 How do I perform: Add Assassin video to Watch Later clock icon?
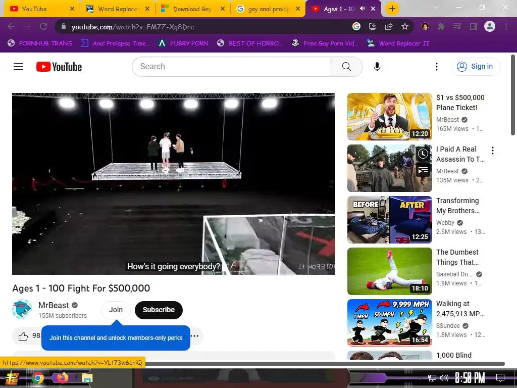423,154
